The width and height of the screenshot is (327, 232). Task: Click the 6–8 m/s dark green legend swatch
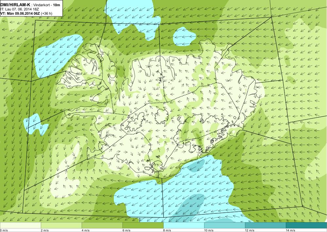click(x=143, y=225)
